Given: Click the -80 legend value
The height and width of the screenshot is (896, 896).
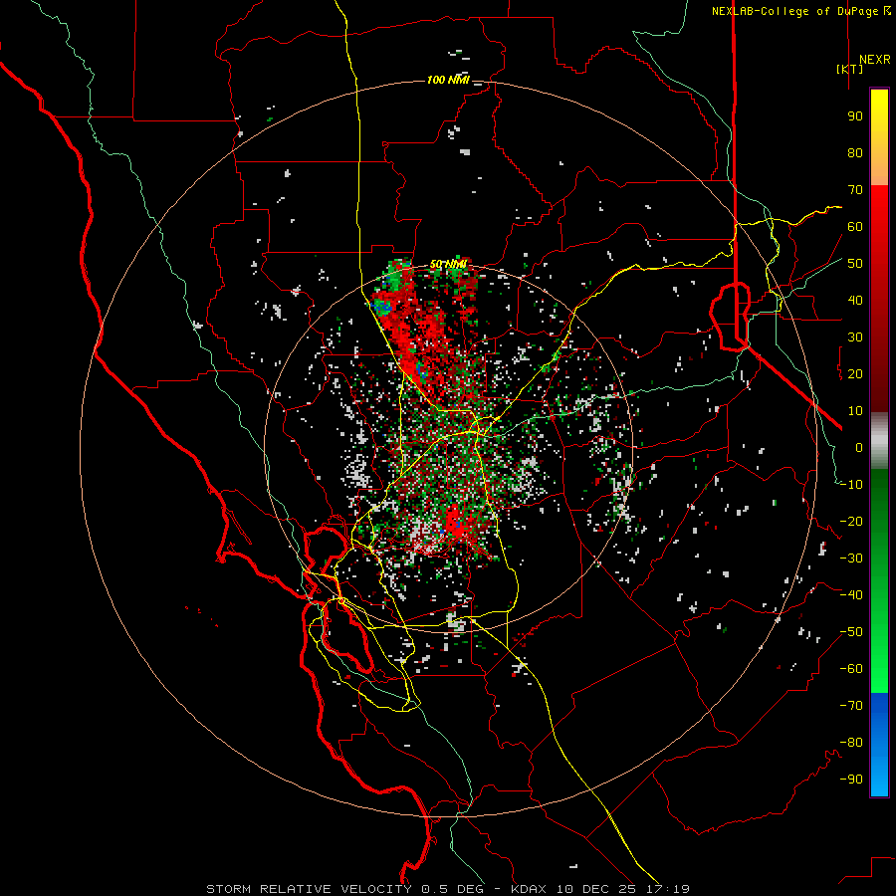Looking at the screenshot, I should [x=851, y=743].
